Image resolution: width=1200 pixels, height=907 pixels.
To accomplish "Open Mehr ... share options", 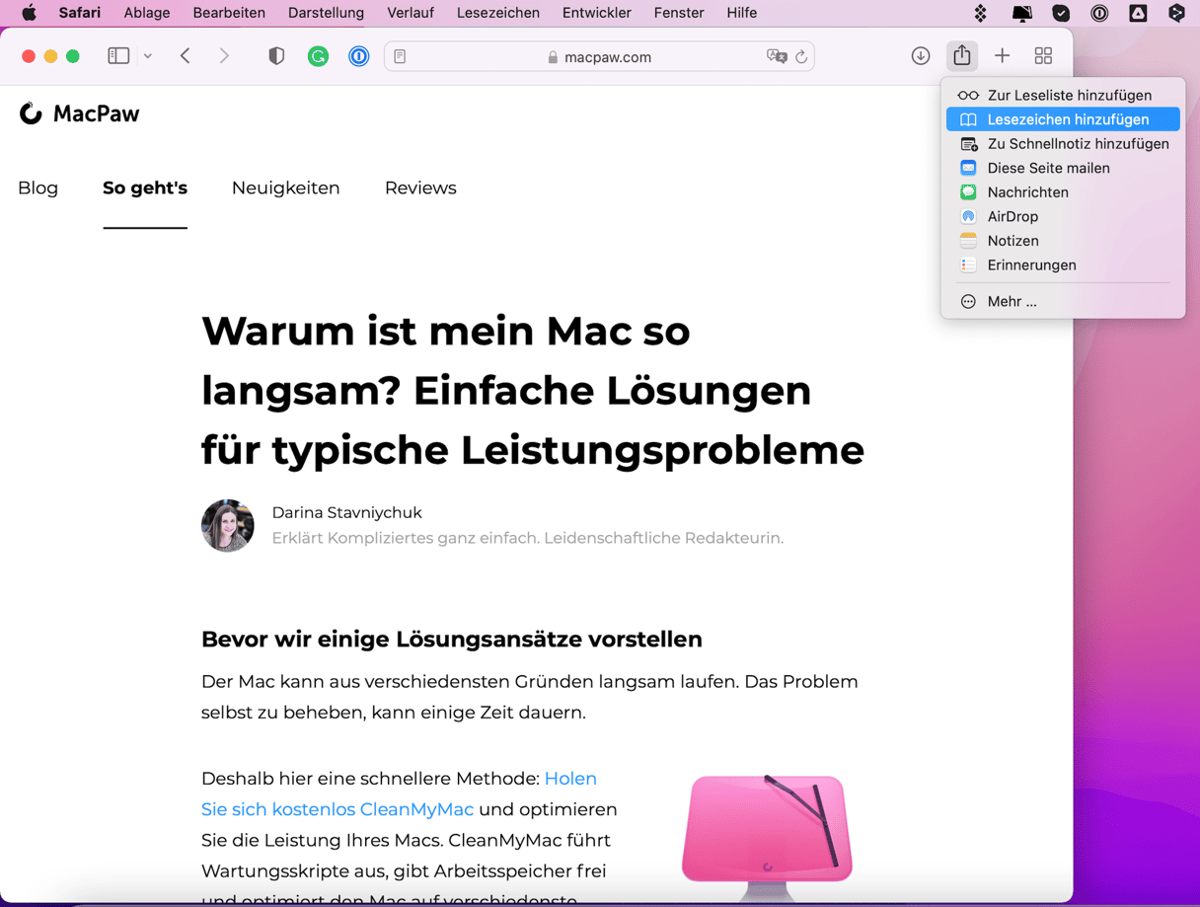I will click(x=1063, y=302).
